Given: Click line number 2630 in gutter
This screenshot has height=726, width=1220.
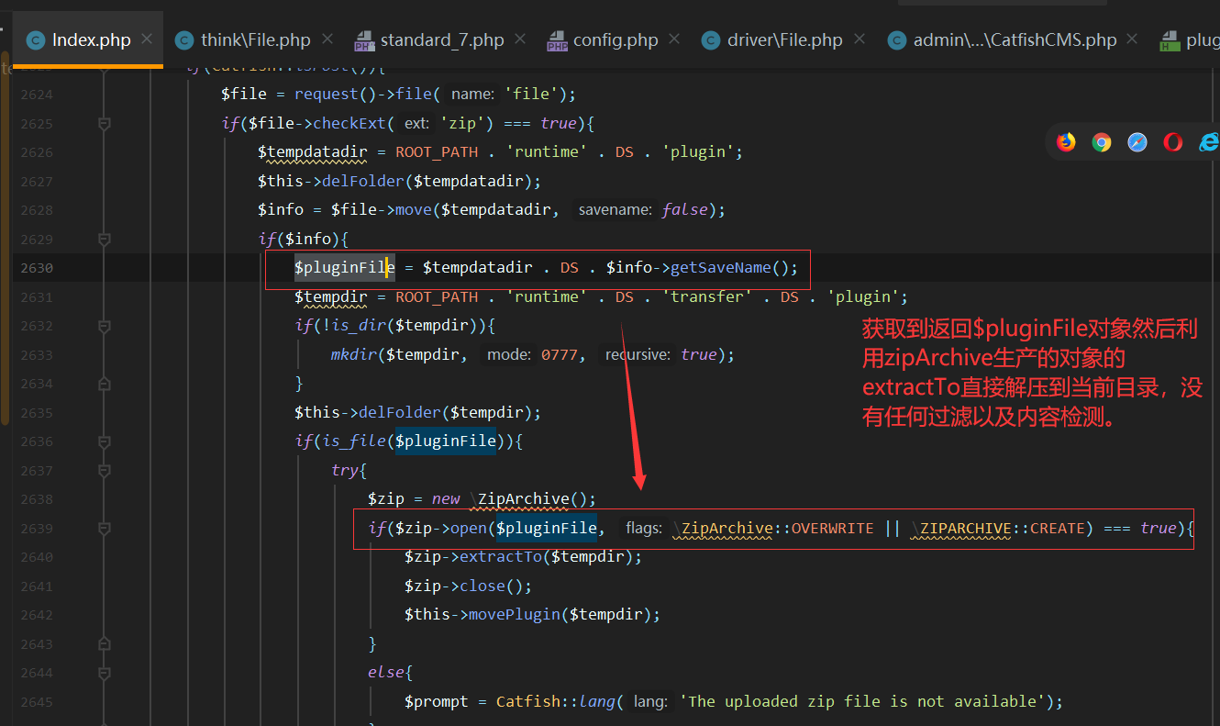Looking at the screenshot, I should (37, 268).
